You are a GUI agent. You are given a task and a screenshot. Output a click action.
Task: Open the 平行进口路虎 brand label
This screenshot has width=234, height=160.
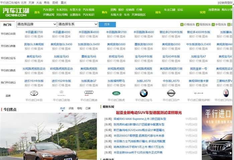[116, 100]
